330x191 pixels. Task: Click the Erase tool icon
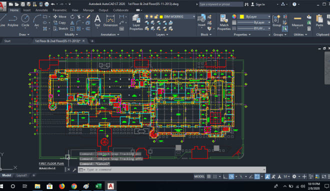(88, 16)
